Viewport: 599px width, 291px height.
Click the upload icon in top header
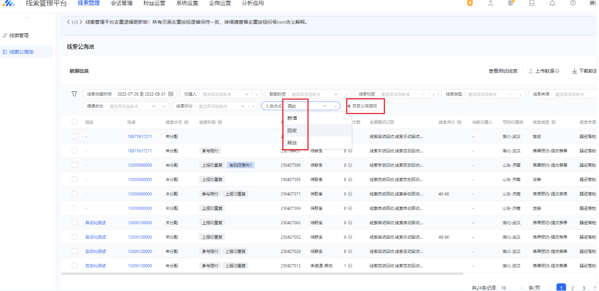(490, 3)
